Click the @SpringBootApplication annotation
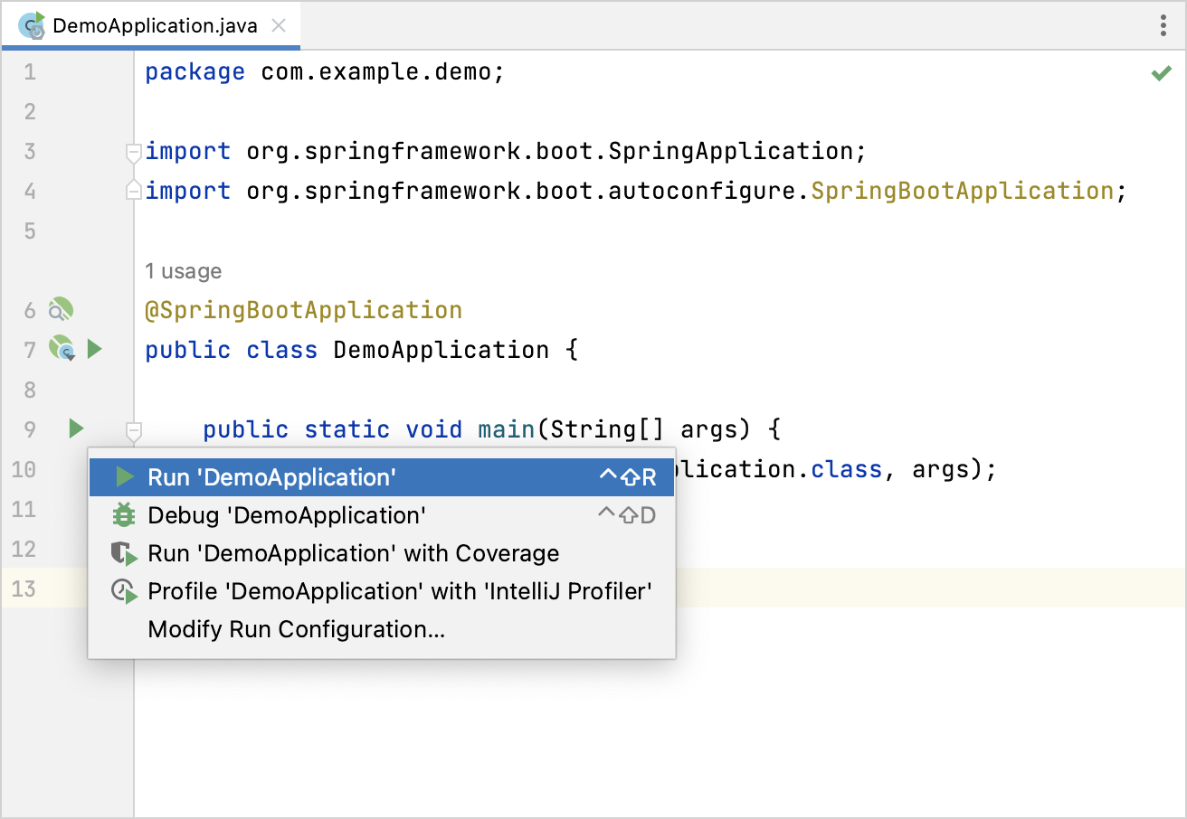 [x=304, y=310]
